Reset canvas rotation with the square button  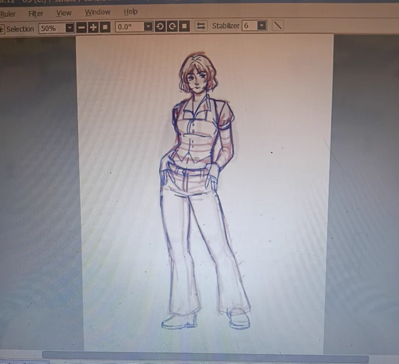click(184, 26)
